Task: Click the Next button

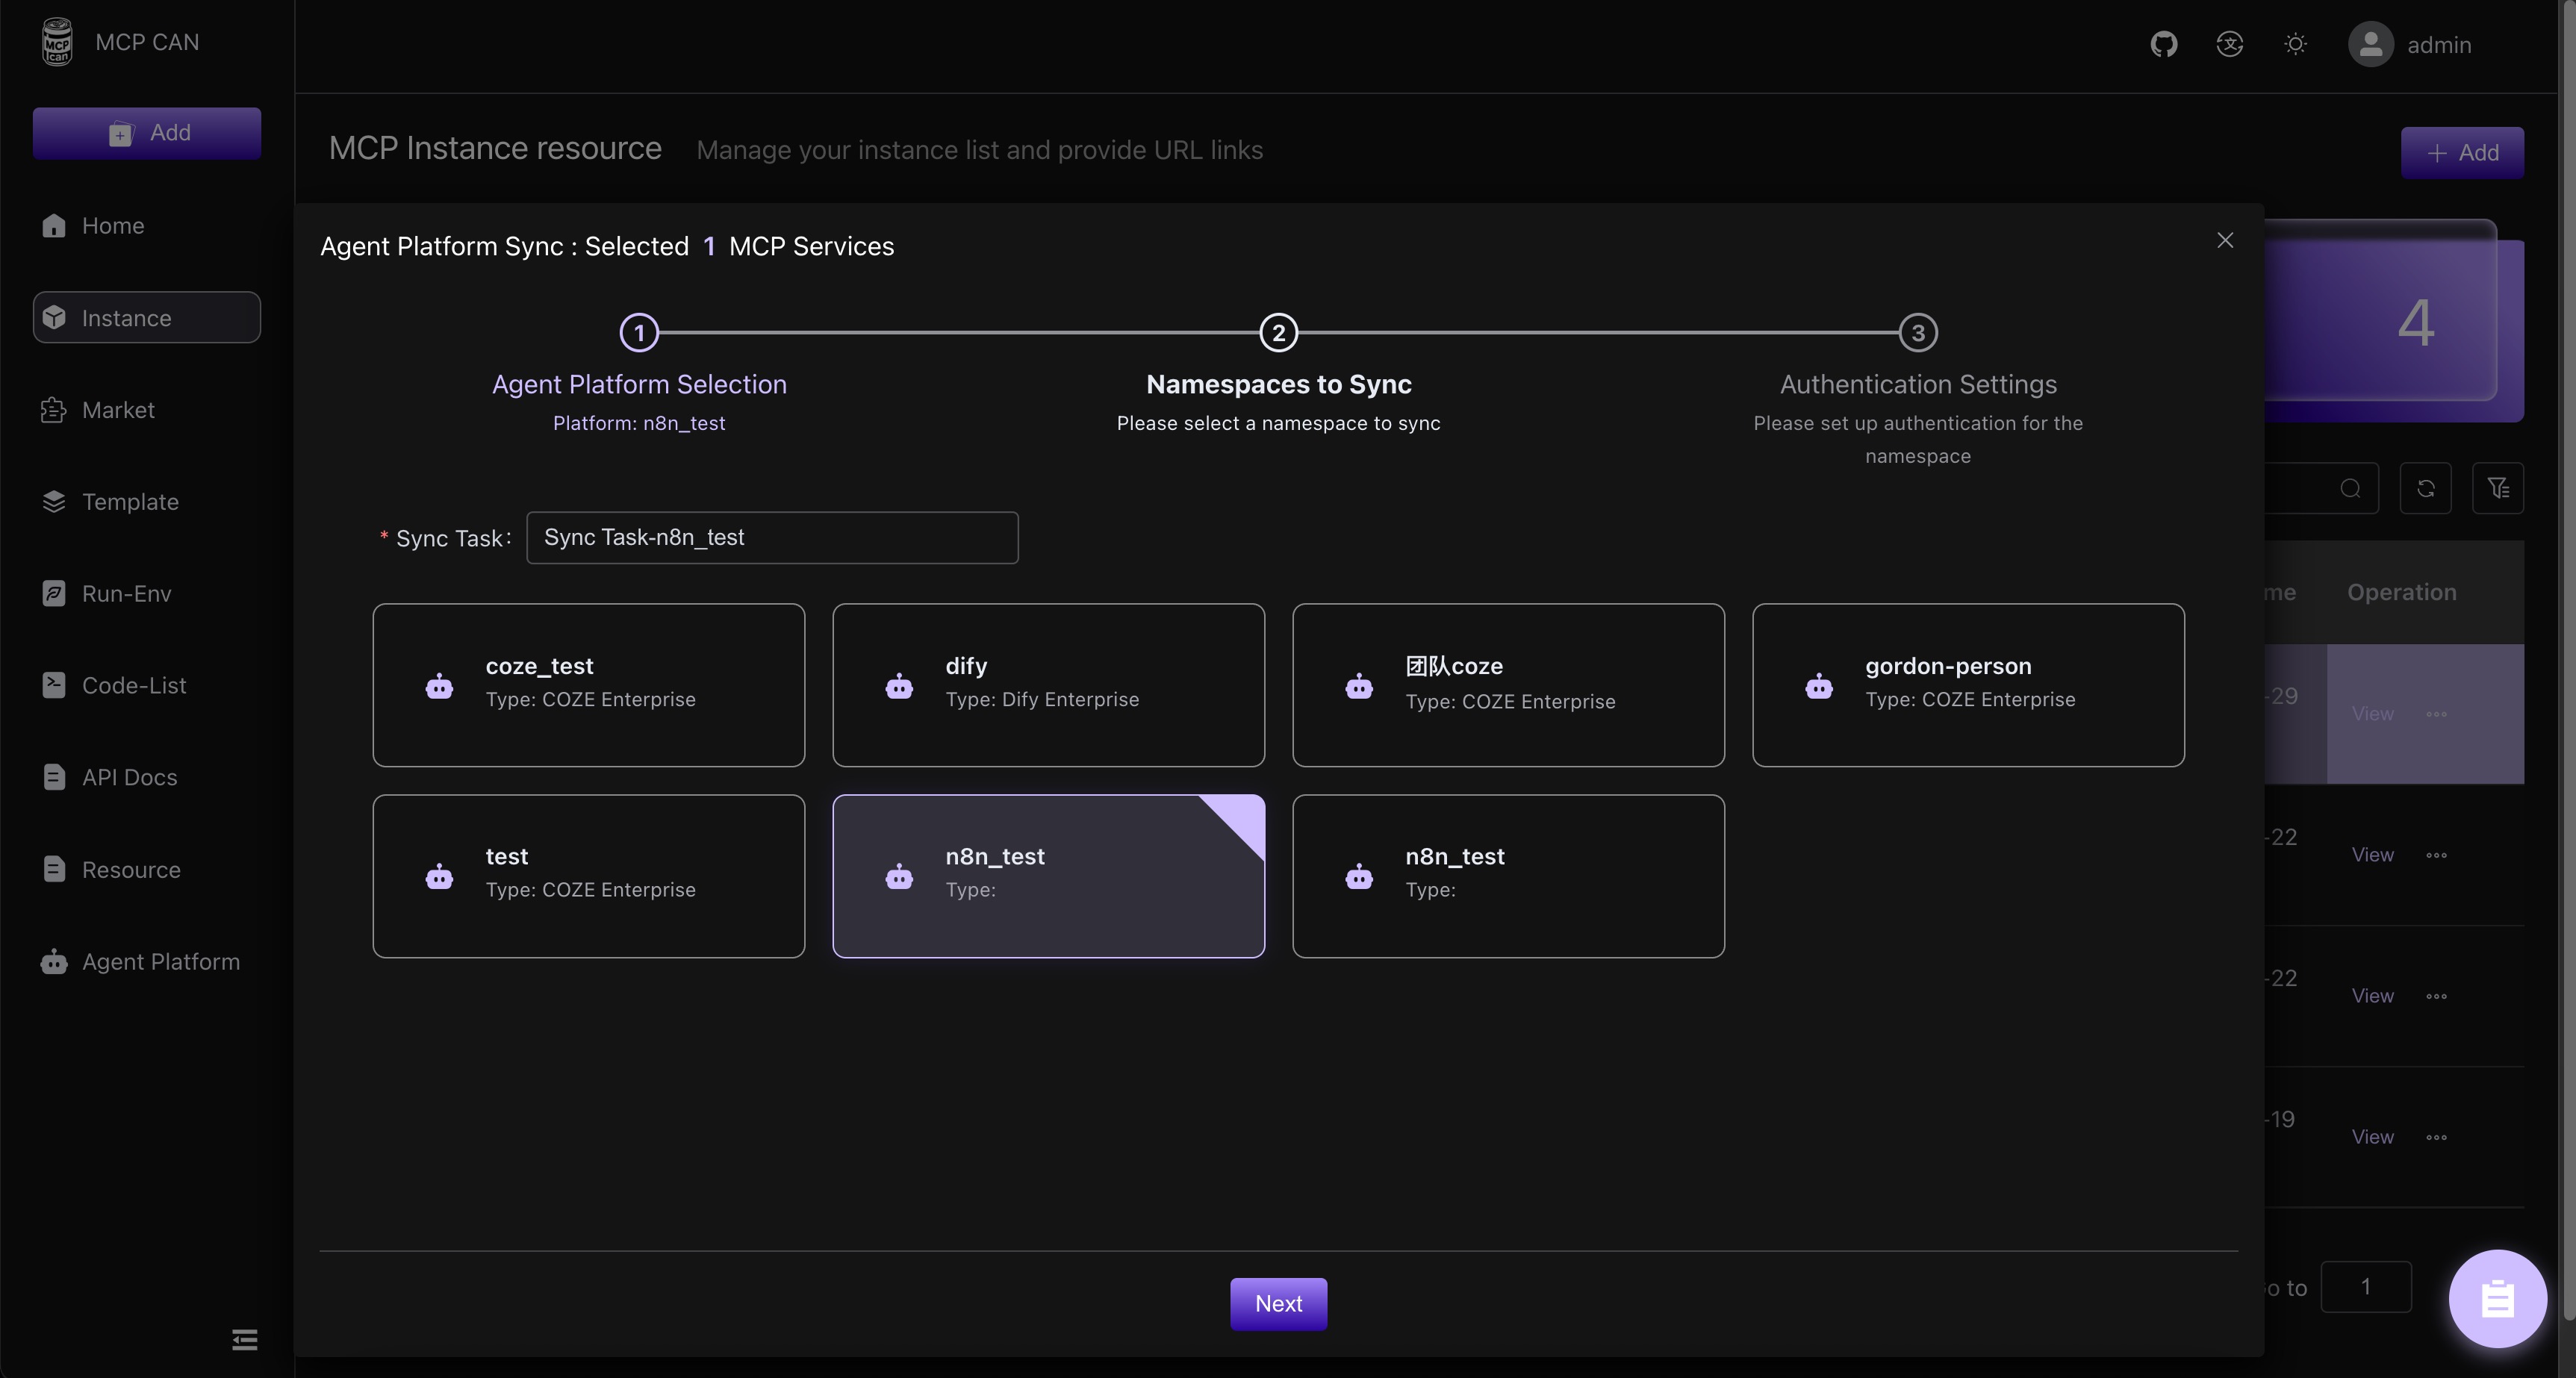Action: [x=1278, y=1303]
